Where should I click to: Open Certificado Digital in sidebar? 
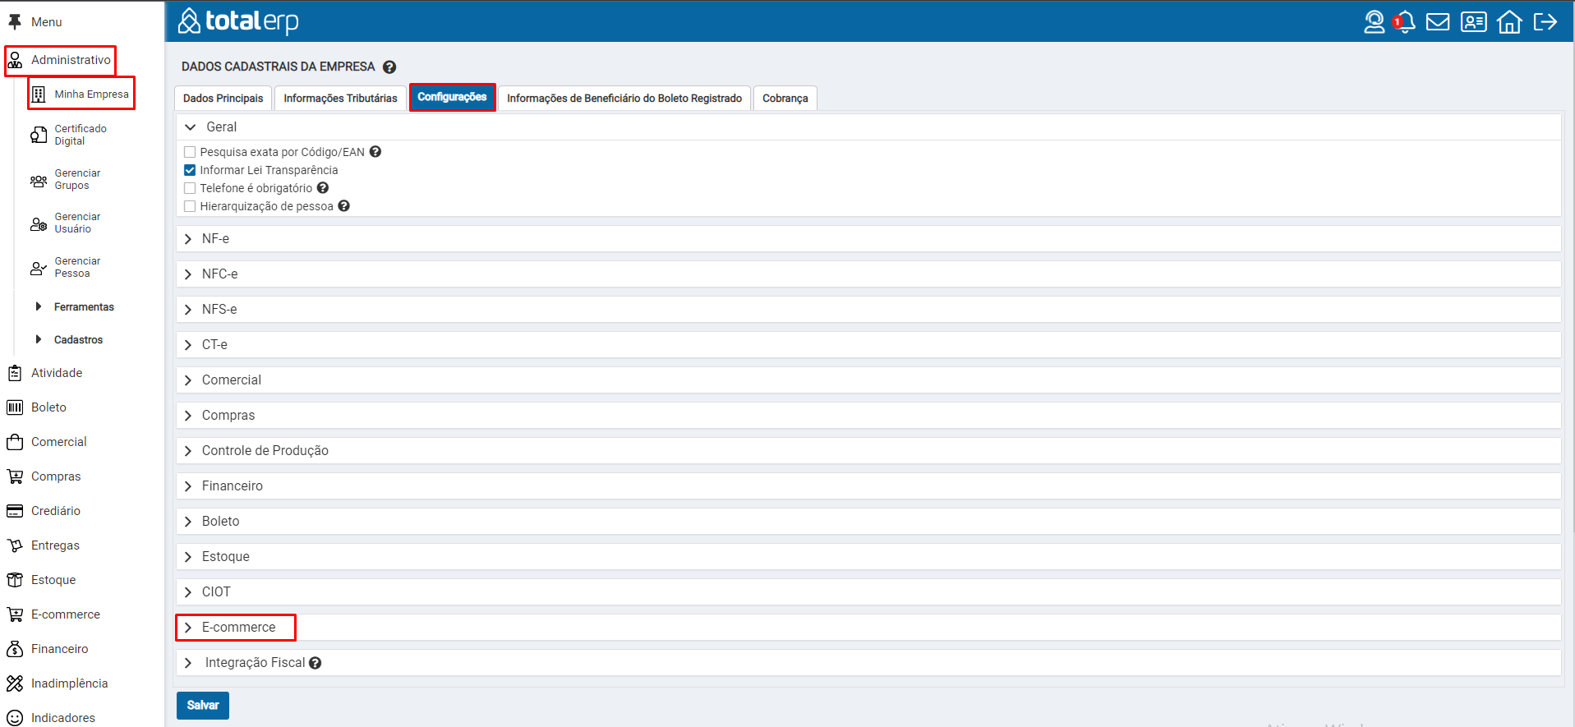click(80, 135)
